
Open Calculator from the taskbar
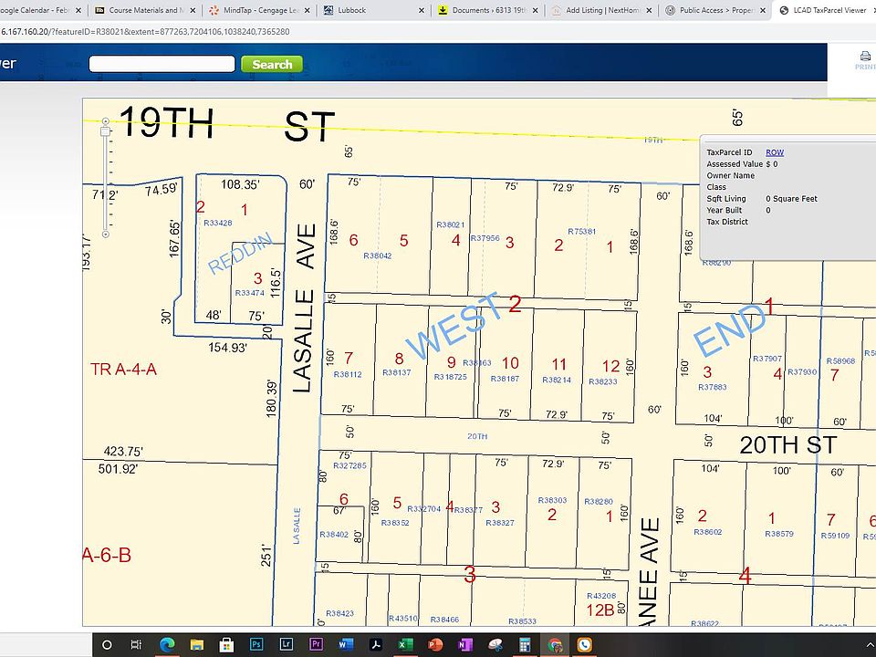click(x=525, y=645)
